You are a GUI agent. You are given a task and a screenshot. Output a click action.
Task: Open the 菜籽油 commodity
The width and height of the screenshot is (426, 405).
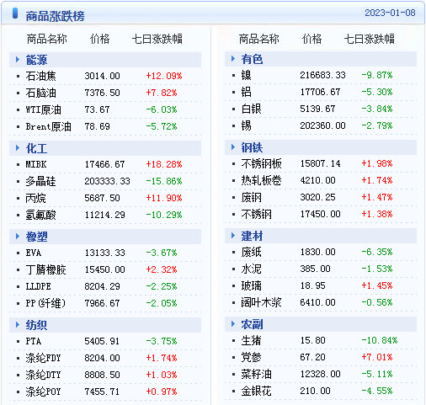[x=256, y=374]
